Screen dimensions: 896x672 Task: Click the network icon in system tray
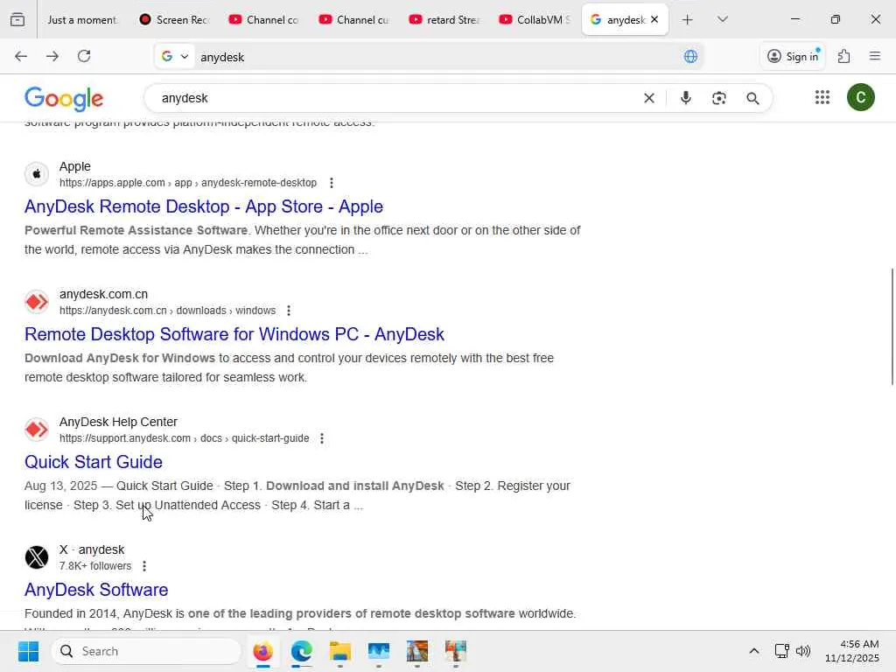click(781, 651)
